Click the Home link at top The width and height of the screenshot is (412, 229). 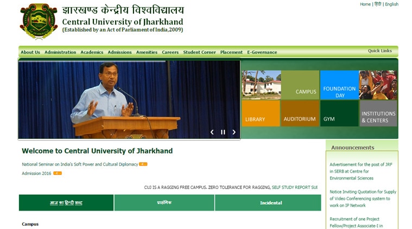365,4
